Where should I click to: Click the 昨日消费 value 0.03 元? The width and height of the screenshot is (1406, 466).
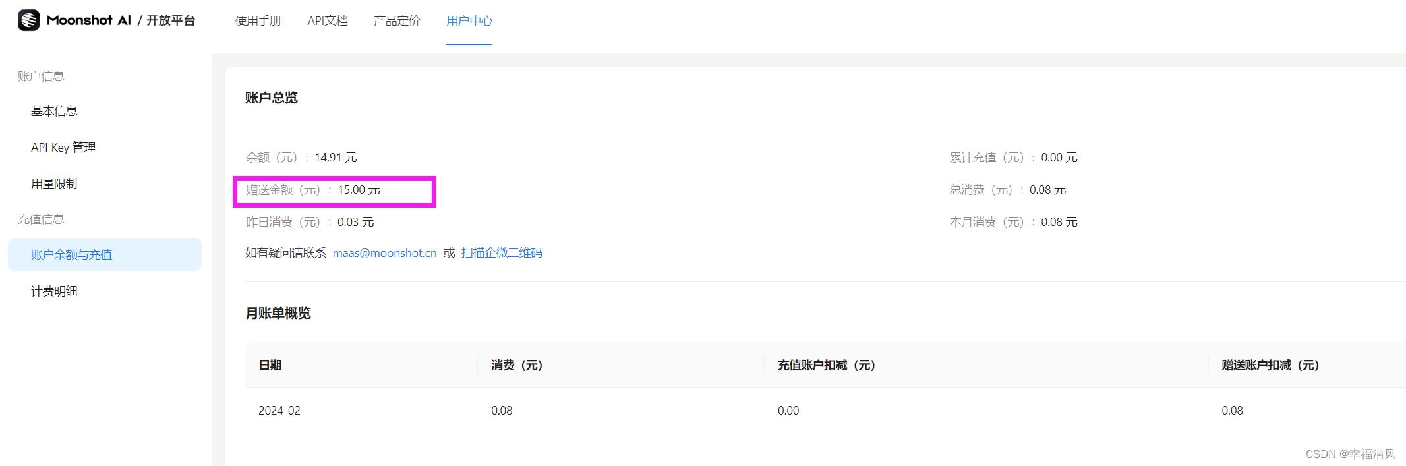point(355,222)
